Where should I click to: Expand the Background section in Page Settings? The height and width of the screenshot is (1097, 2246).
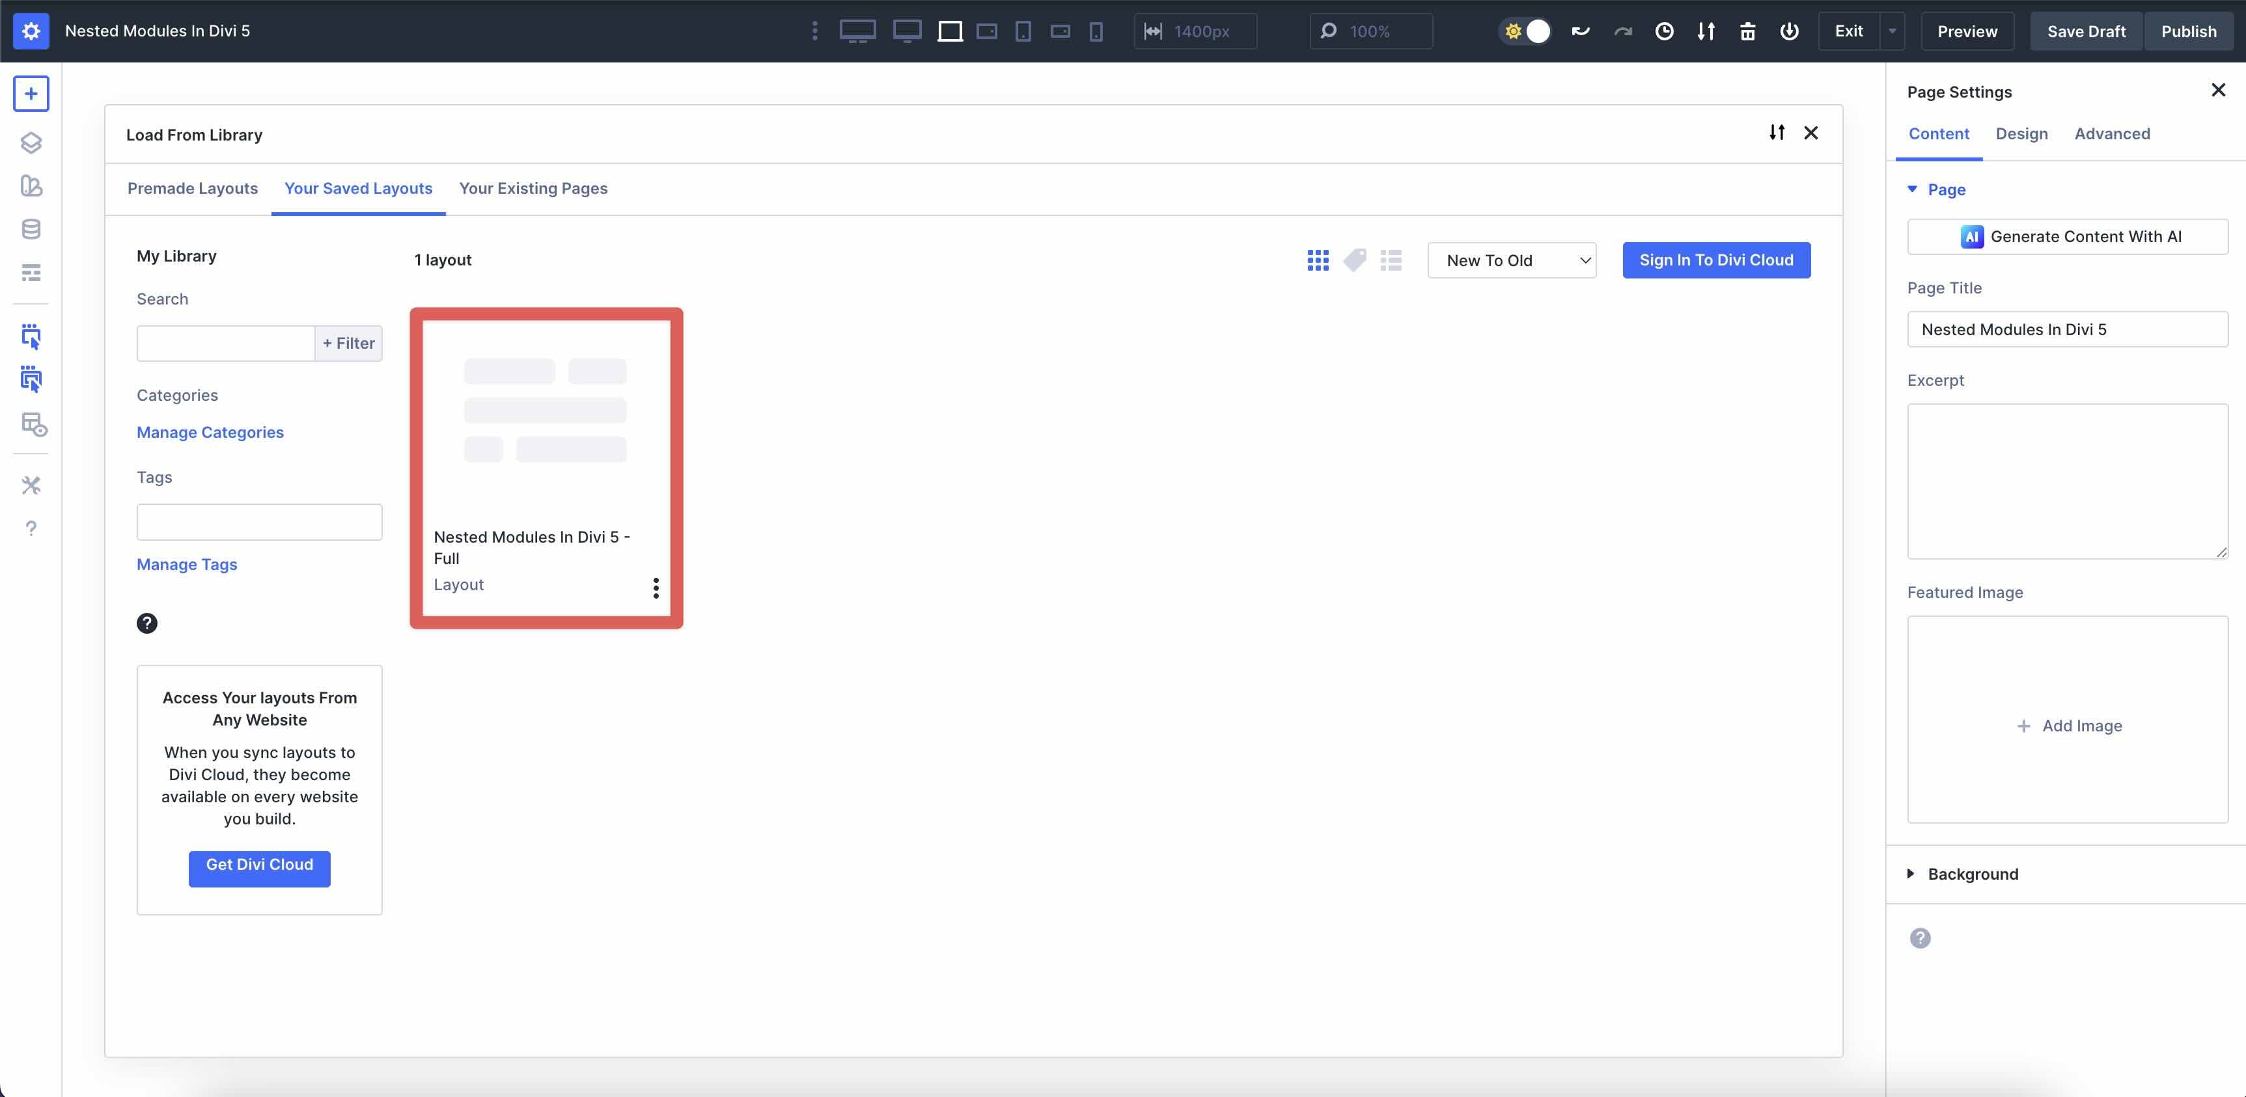[x=1972, y=874]
